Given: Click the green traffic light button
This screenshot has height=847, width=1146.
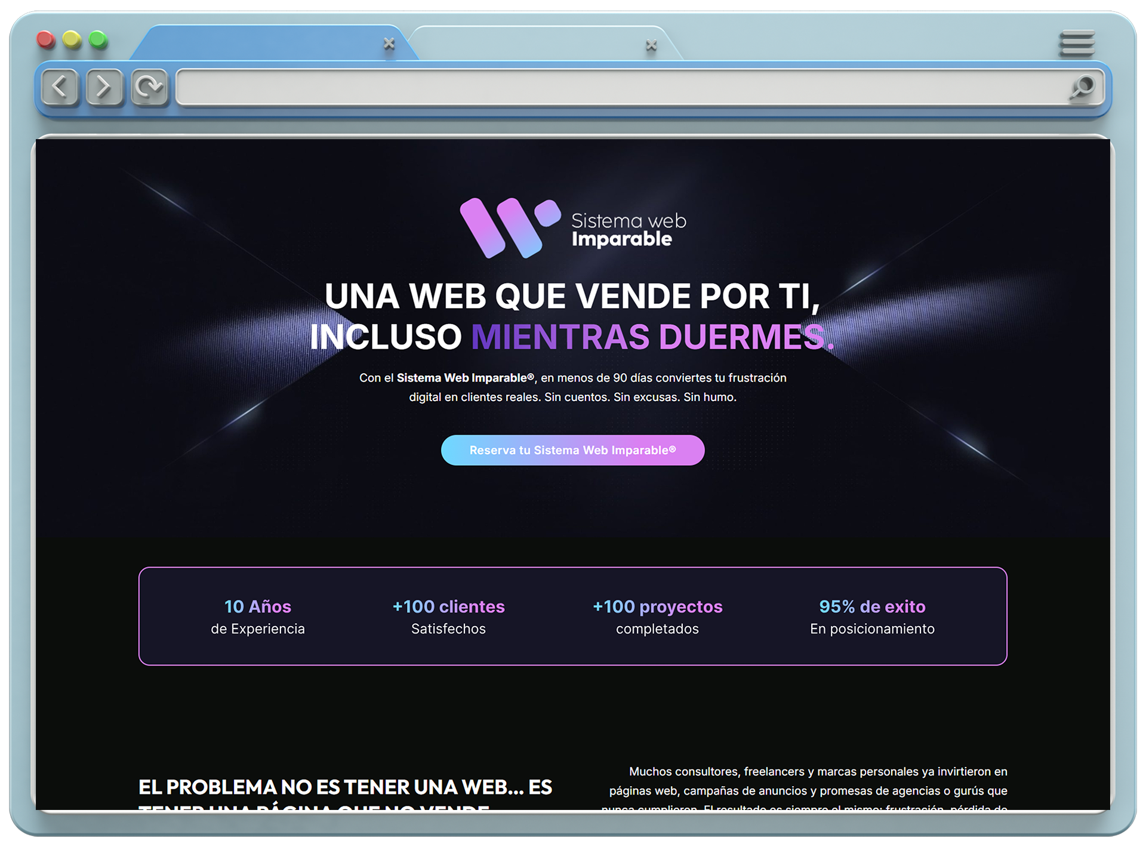Looking at the screenshot, I should pyautogui.click(x=97, y=39).
